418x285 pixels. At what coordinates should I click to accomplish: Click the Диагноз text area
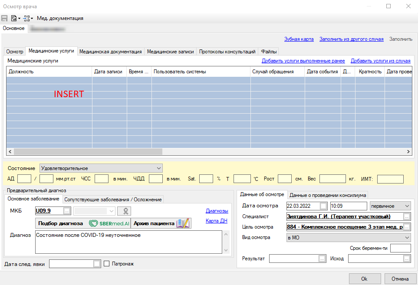click(128, 242)
